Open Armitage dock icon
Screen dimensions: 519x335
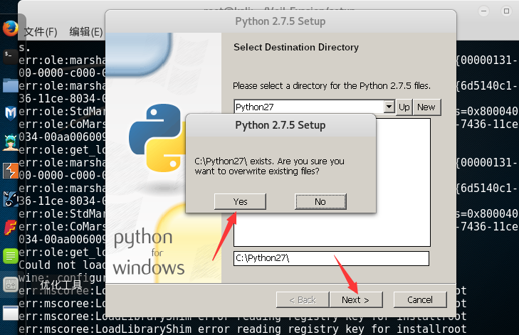(x=11, y=142)
